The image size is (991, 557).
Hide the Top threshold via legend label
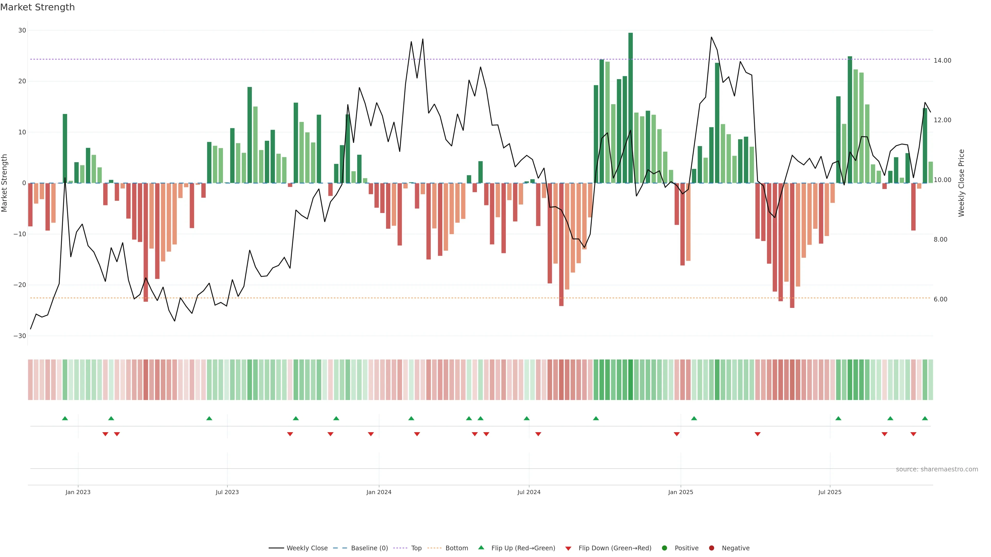click(x=416, y=548)
